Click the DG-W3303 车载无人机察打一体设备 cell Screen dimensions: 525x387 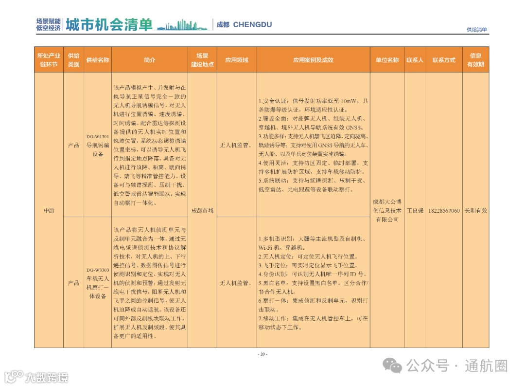[98, 283]
